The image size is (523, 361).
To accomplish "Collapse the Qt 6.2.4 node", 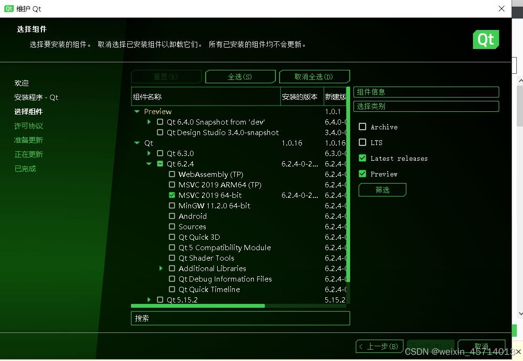I will tap(149, 164).
